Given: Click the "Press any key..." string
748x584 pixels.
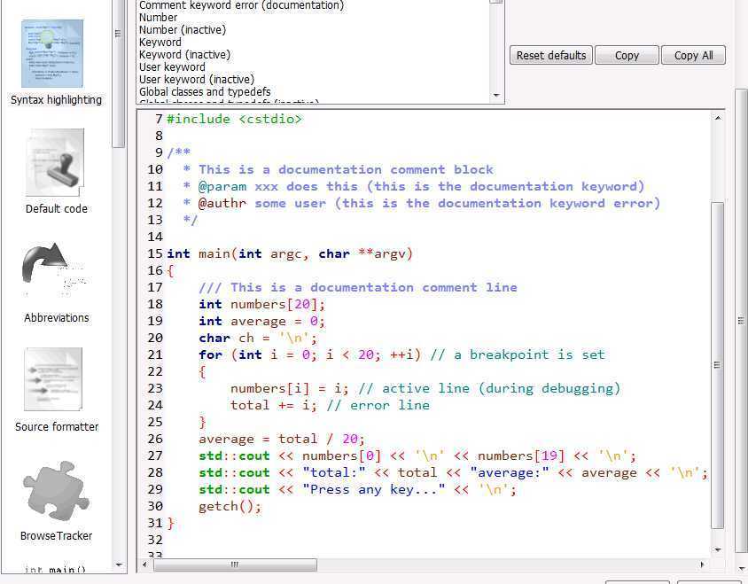Looking at the screenshot, I should (373, 489).
